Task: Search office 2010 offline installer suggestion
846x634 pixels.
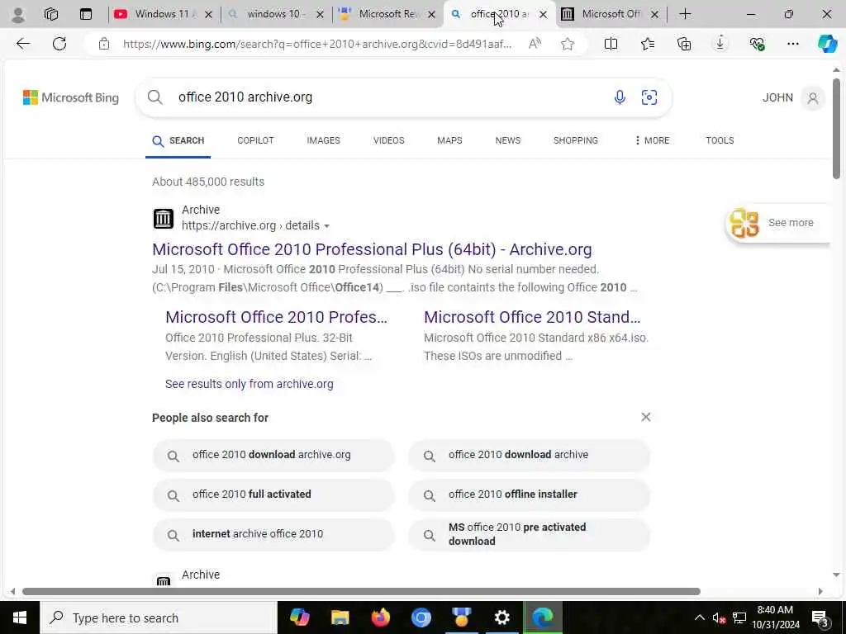Action: coord(530,494)
